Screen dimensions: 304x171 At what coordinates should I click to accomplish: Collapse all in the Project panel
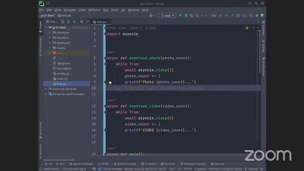pyautogui.click(x=74, y=22)
